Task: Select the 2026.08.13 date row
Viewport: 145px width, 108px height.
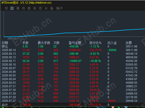Action: 9,54
